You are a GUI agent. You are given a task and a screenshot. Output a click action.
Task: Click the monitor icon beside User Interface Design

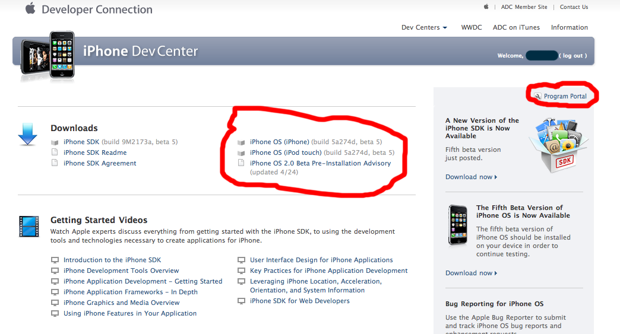(x=241, y=260)
